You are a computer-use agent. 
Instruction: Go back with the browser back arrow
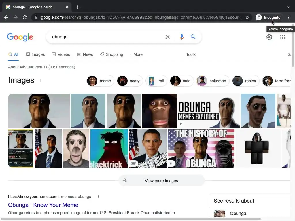[6, 17]
